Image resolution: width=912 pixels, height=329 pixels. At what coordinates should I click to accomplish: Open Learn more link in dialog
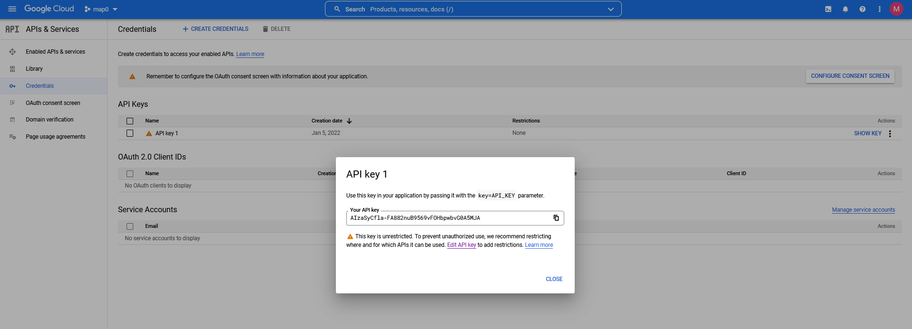(539, 245)
